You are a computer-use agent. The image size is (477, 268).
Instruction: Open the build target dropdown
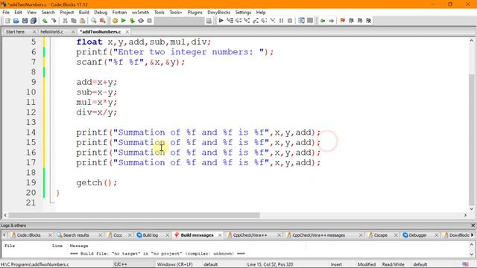[x=180, y=21]
